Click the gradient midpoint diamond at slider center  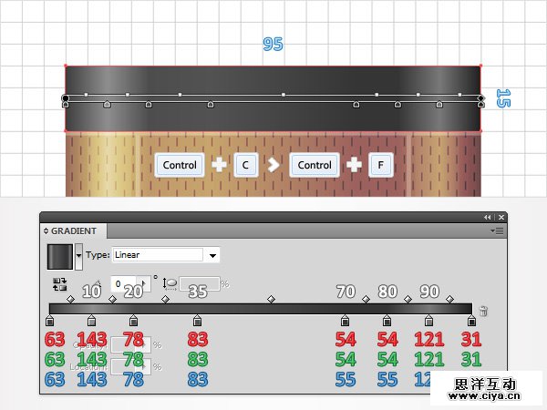[x=271, y=299]
